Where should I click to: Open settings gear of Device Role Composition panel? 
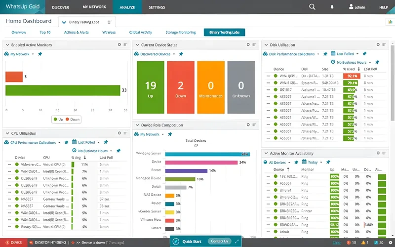(248, 125)
